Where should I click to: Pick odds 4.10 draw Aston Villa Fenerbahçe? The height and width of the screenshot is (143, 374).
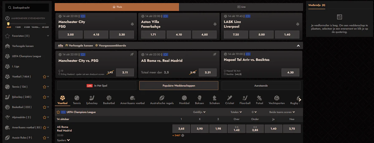coord(179,35)
